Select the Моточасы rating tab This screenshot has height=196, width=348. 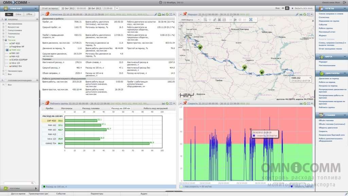pyautogui.click(x=67, y=109)
